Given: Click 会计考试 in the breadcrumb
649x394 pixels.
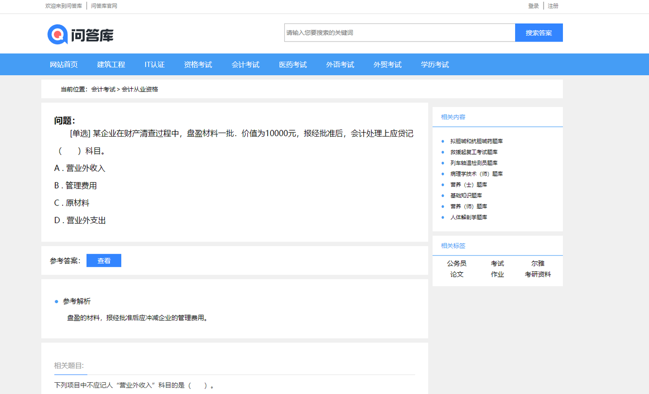Looking at the screenshot, I should point(103,89).
